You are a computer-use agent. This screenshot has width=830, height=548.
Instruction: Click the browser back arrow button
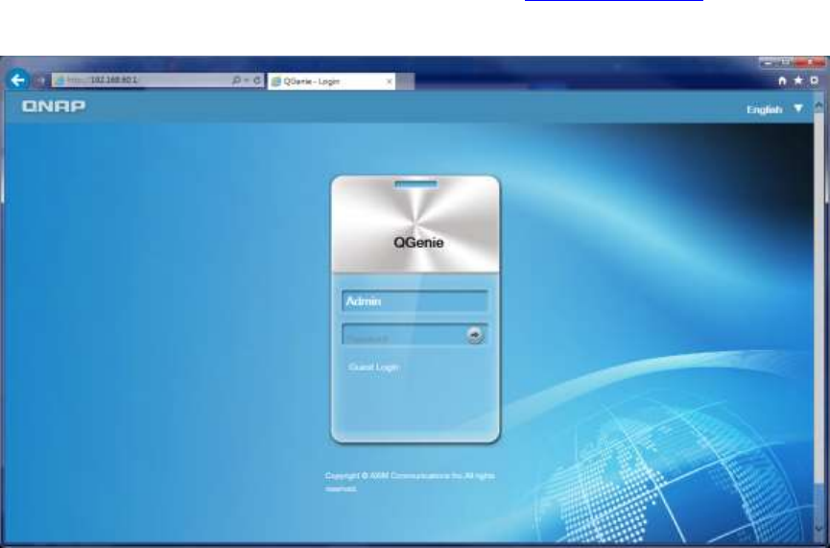tap(18, 80)
